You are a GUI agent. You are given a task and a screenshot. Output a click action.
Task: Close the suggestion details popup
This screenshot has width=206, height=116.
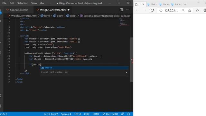pyautogui.click(x=126, y=72)
